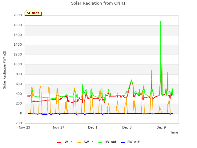Toggle the LW_out legend entry
Viewport: 197px width, 148px height.
coord(107,142)
